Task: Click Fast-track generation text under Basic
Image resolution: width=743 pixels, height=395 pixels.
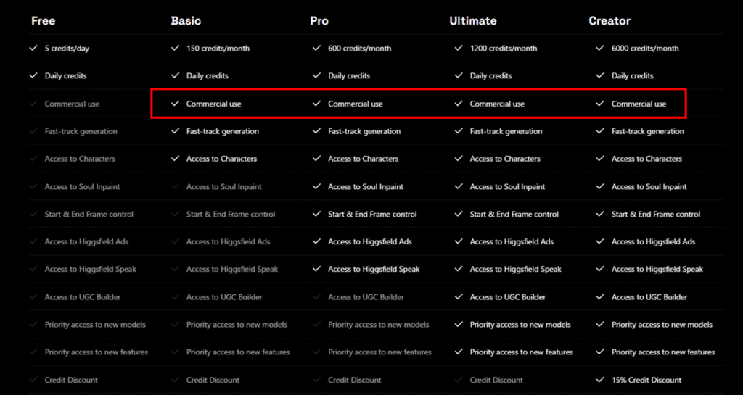Action: coord(222,131)
